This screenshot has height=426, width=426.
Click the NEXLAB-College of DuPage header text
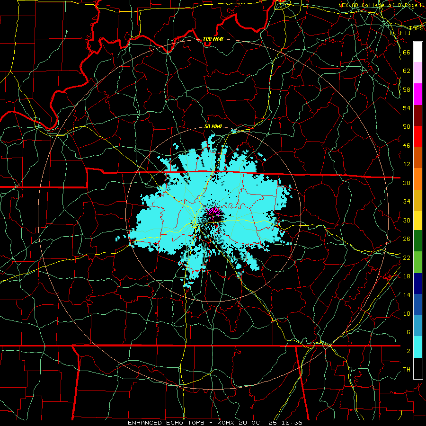[381, 5]
